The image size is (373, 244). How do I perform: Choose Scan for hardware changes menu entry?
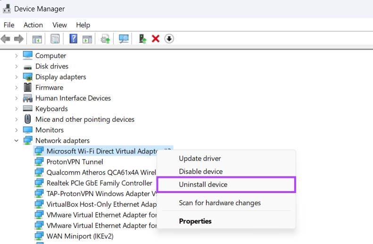coord(226,203)
